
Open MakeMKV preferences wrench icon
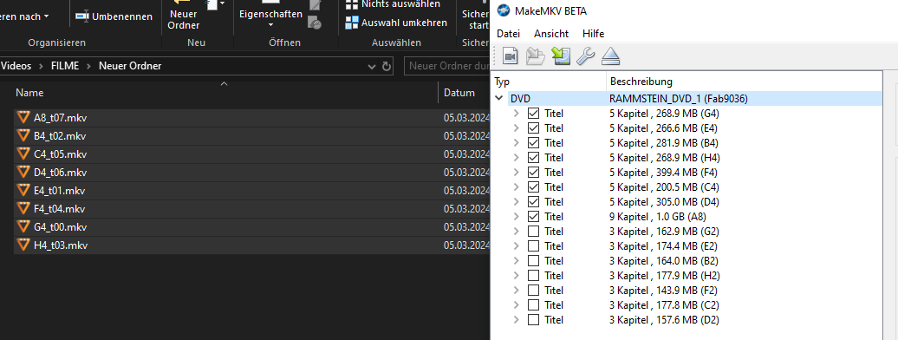(585, 56)
